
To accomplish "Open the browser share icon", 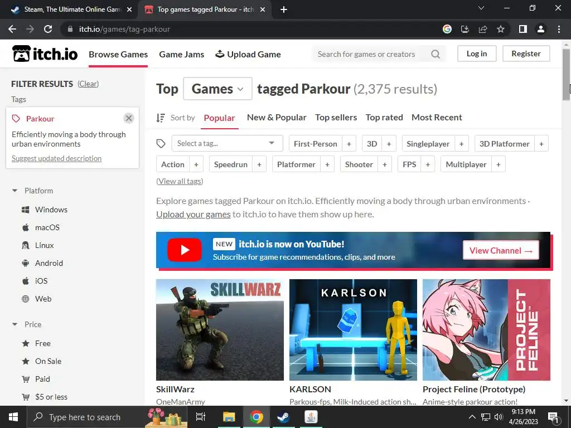I will [x=483, y=29].
